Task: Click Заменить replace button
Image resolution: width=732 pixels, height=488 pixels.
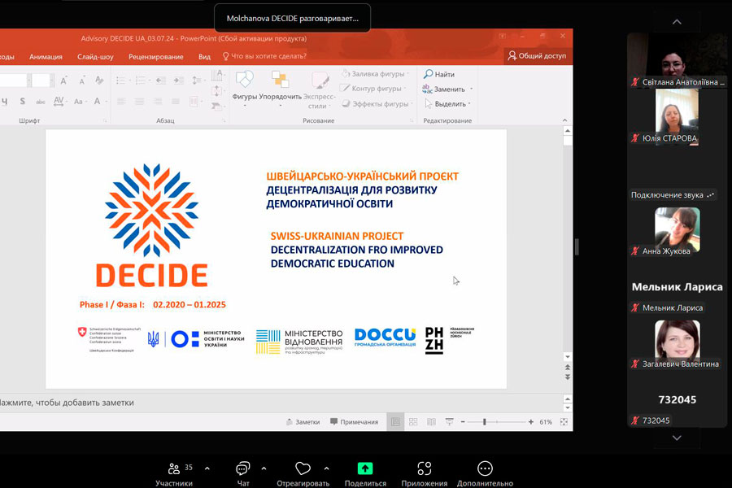Action: tap(447, 89)
